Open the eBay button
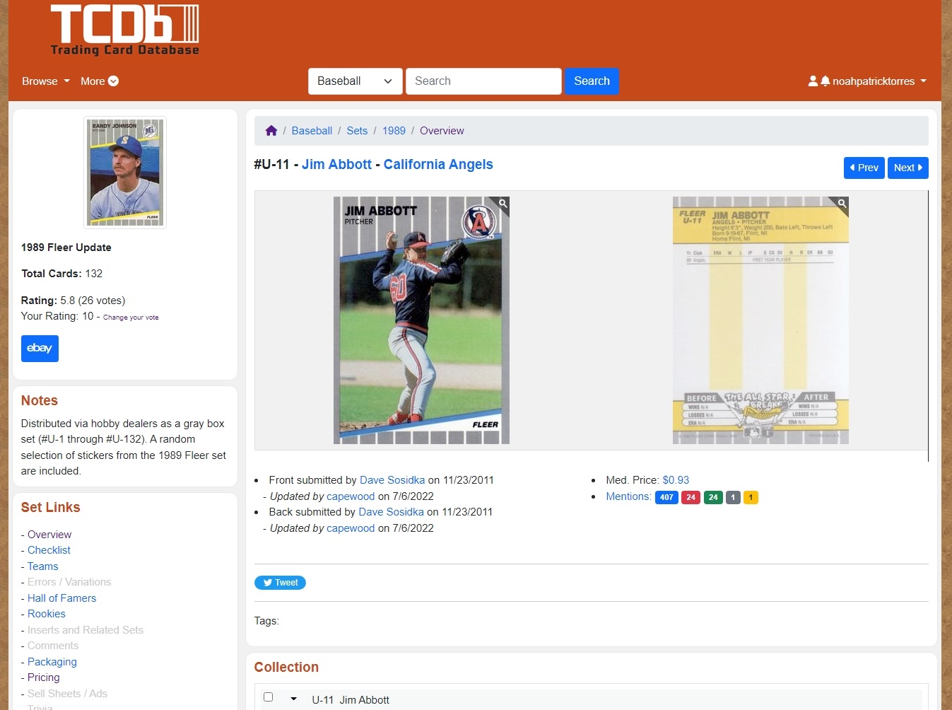Image resolution: width=952 pixels, height=710 pixels. (x=40, y=348)
